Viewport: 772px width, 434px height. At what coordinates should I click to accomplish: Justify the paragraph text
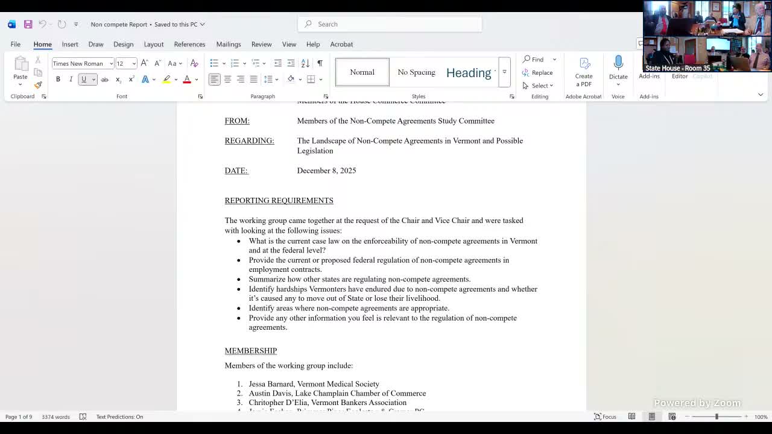click(x=254, y=80)
